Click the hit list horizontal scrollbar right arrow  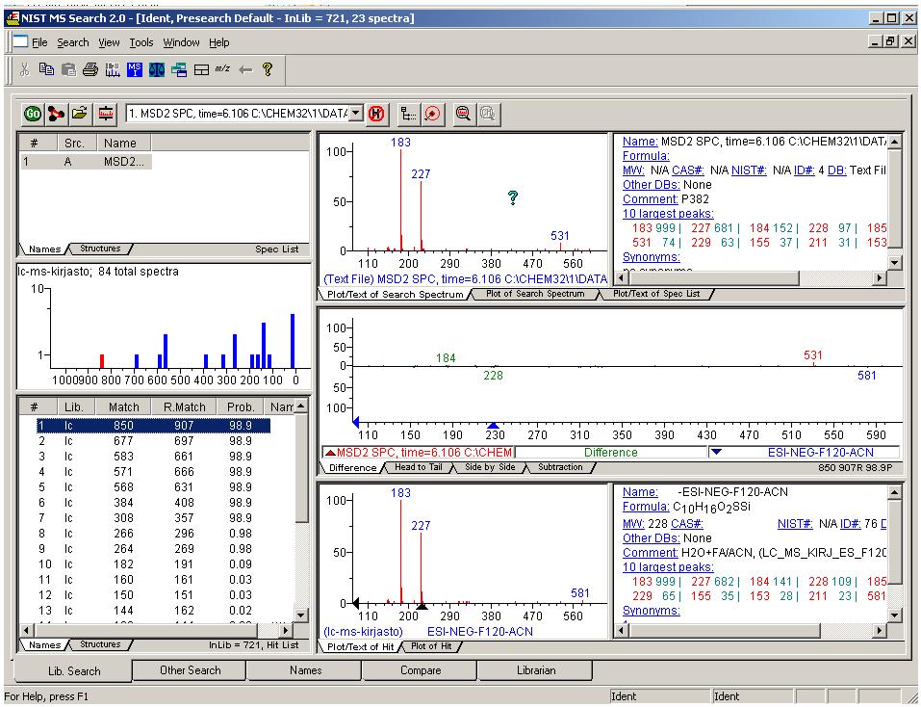(286, 630)
